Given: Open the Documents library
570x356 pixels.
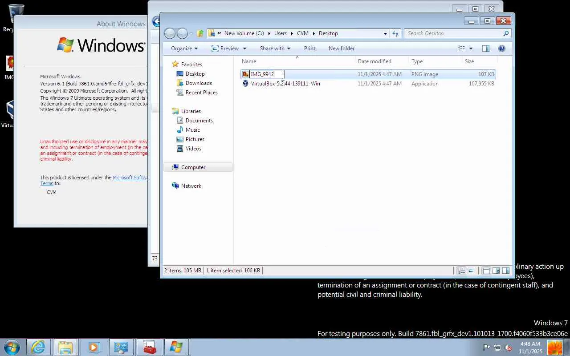Looking at the screenshot, I should point(199,121).
